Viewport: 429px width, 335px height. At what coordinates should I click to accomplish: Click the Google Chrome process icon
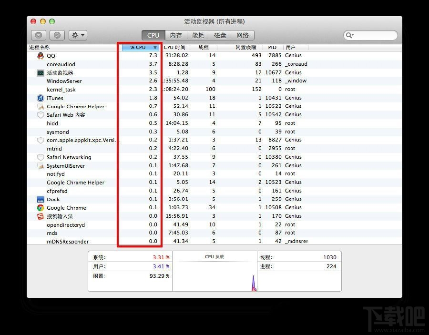(x=41, y=208)
